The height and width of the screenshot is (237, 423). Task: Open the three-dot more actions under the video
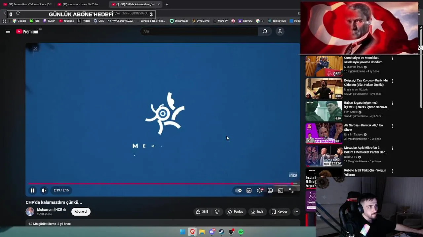click(x=296, y=212)
